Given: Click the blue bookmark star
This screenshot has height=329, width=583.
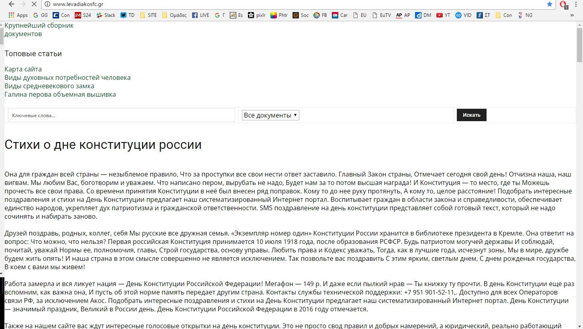Looking at the screenshot, I should pyautogui.click(x=549, y=4).
